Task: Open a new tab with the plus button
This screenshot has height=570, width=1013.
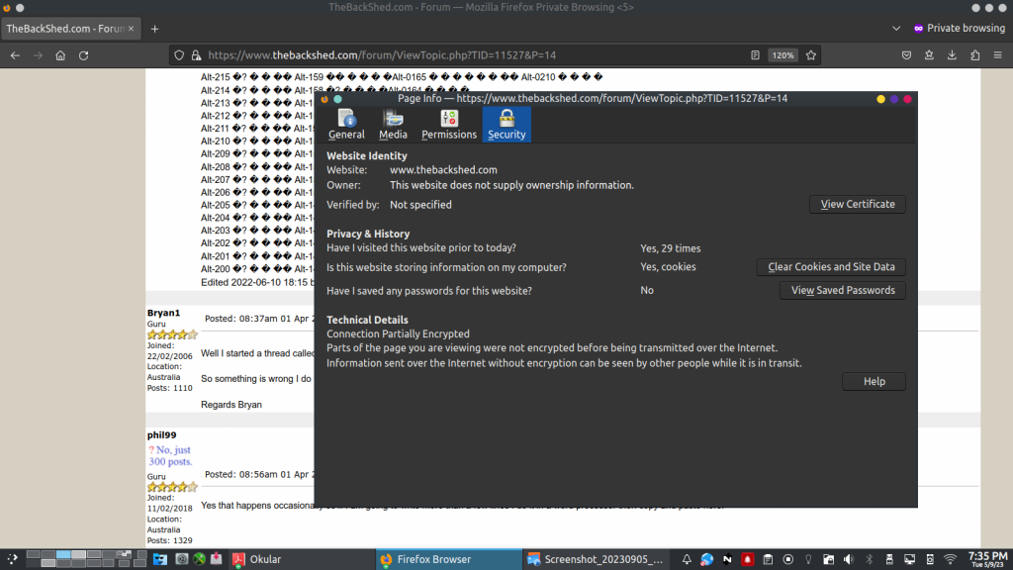Action: (x=154, y=29)
